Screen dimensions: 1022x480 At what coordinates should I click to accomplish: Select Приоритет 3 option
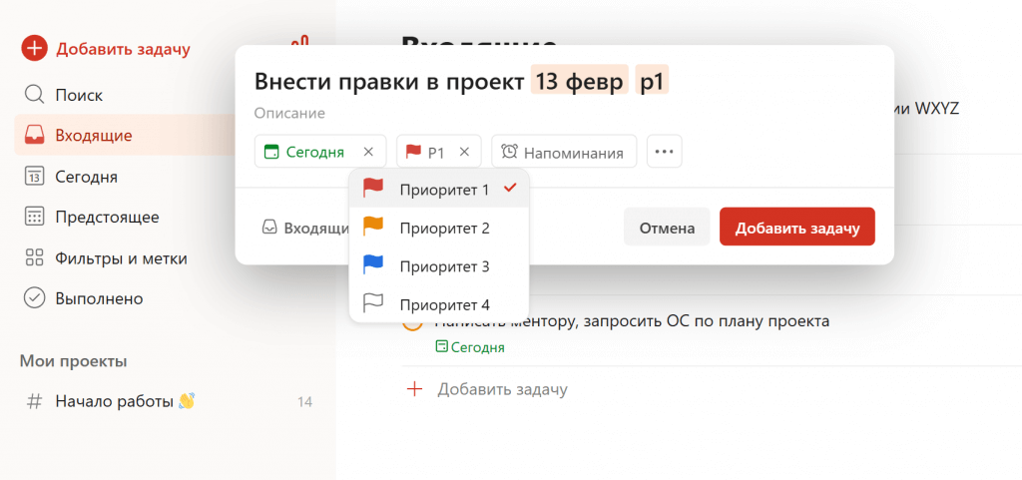pos(439,266)
